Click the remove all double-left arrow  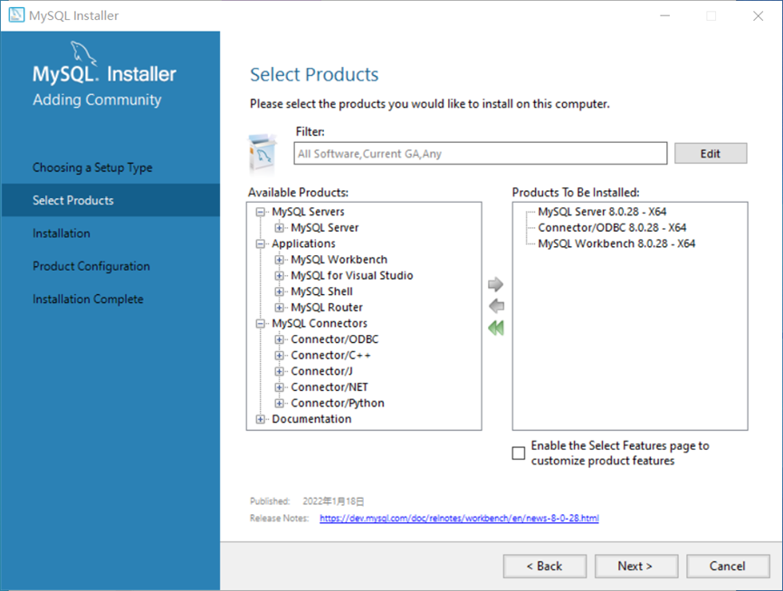(x=495, y=329)
